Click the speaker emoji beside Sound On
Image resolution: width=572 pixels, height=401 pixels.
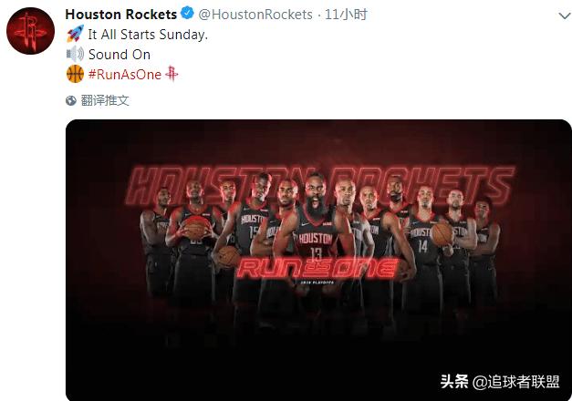[x=75, y=54]
